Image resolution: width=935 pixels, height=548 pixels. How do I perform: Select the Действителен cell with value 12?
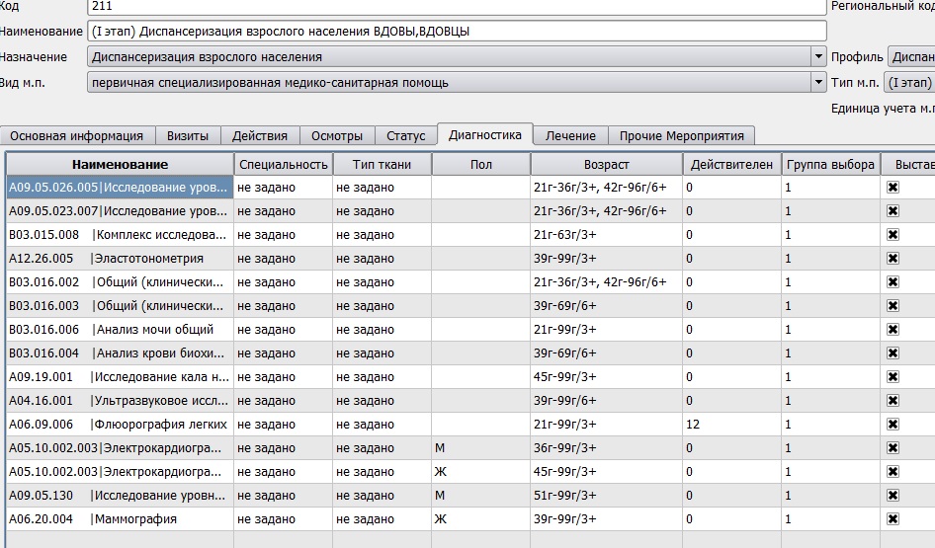point(731,425)
